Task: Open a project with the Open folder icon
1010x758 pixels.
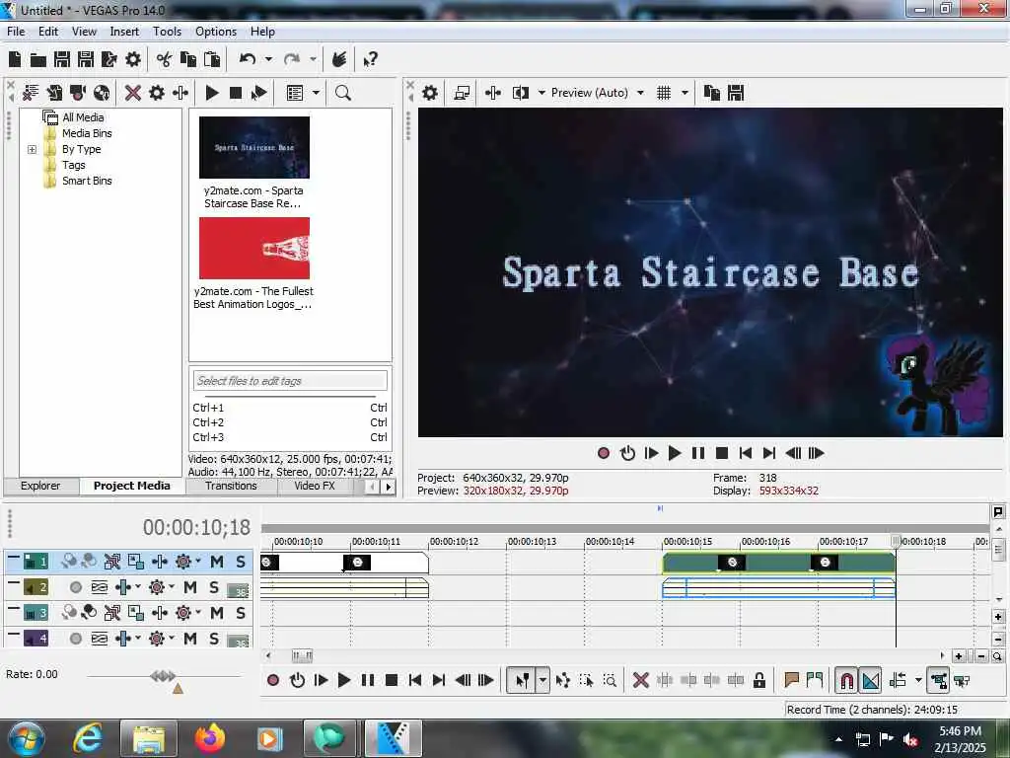Action: pyautogui.click(x=38, y=60)
